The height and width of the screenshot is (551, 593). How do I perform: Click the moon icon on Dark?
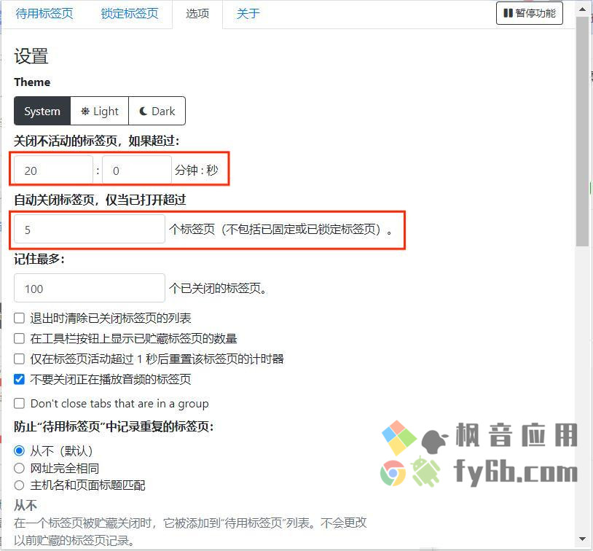tap(144, 111)
